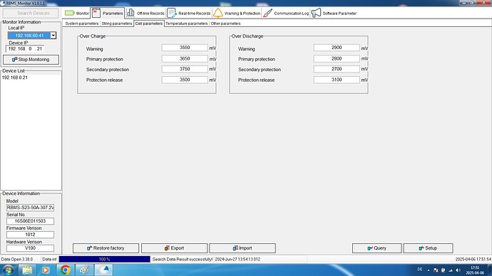Image resolution: width=492 pixels, height=276 pixels.
Task: Click the Over Charge group title
Action: click(93, 36)
